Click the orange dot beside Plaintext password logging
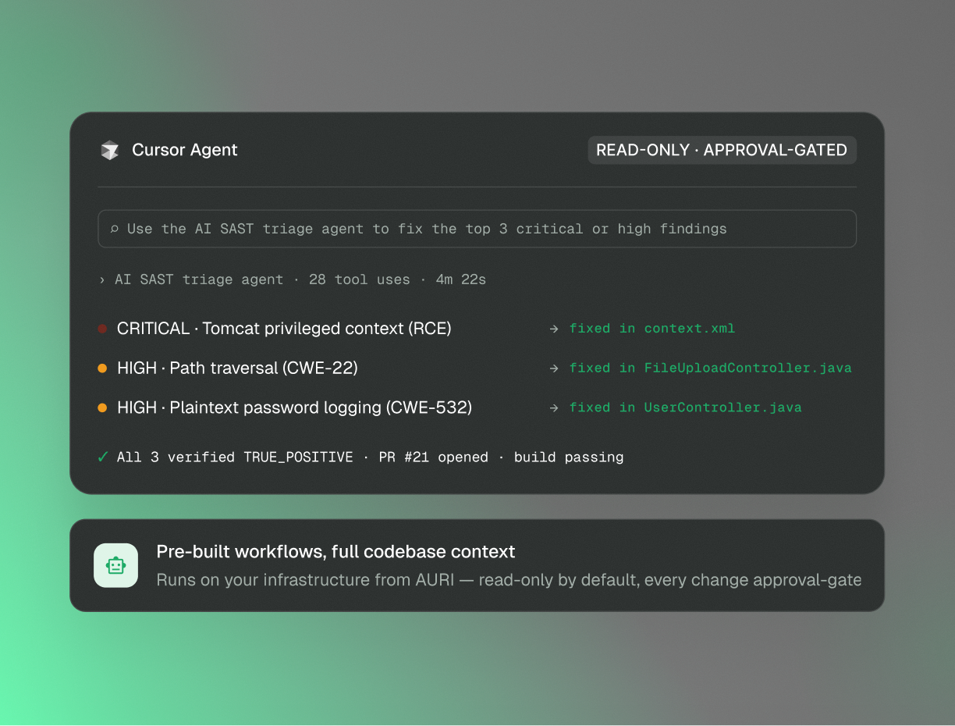The width and height of the screenshot is (955, 726). 102,407
